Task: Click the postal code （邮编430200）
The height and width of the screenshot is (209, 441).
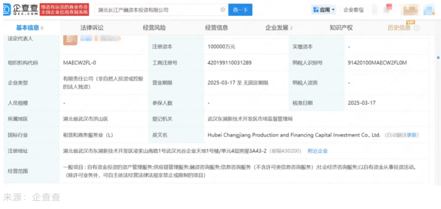Action: 285,151
